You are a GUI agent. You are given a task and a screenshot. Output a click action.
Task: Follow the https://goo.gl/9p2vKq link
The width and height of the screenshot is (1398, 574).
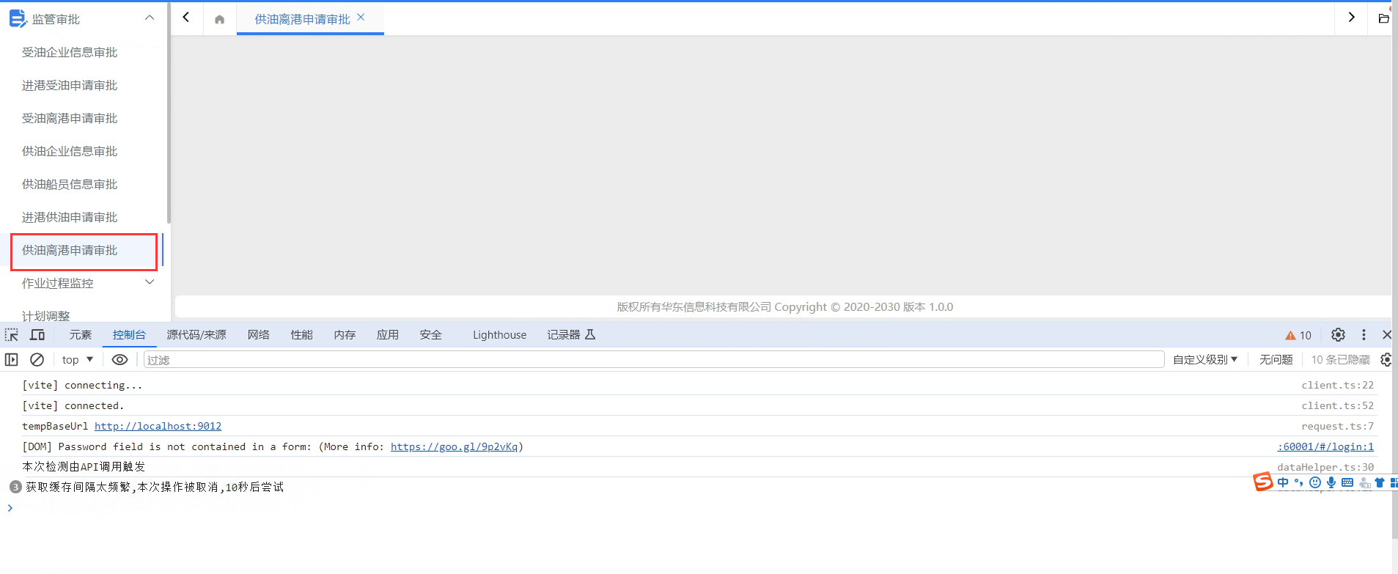pos(455,446)
